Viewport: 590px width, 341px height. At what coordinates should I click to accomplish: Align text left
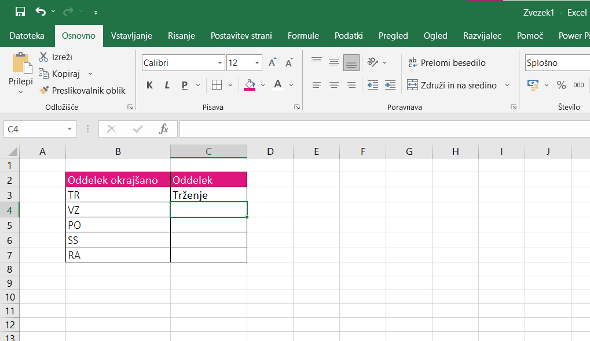coord(317,86)
